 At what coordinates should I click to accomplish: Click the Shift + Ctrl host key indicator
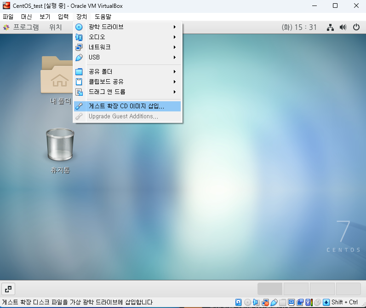[344, 302]
